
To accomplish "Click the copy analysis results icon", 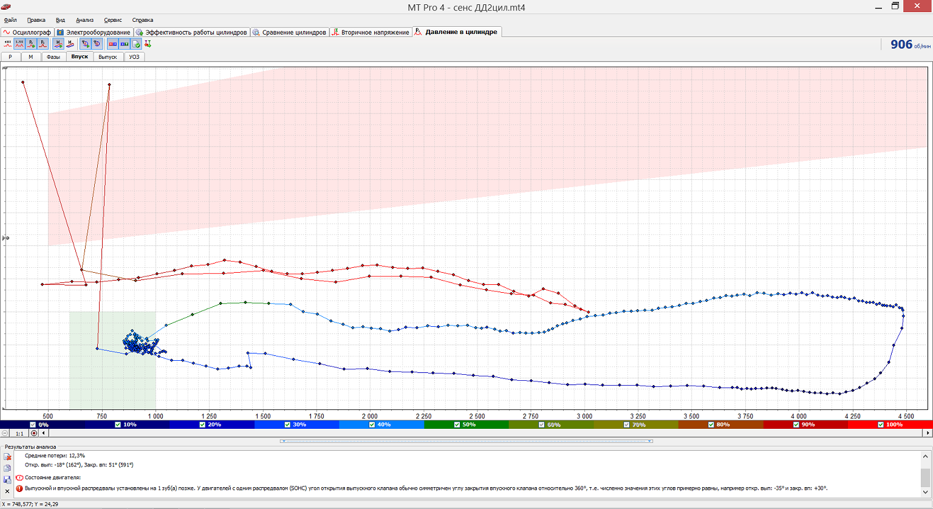I will coord(7,468).
